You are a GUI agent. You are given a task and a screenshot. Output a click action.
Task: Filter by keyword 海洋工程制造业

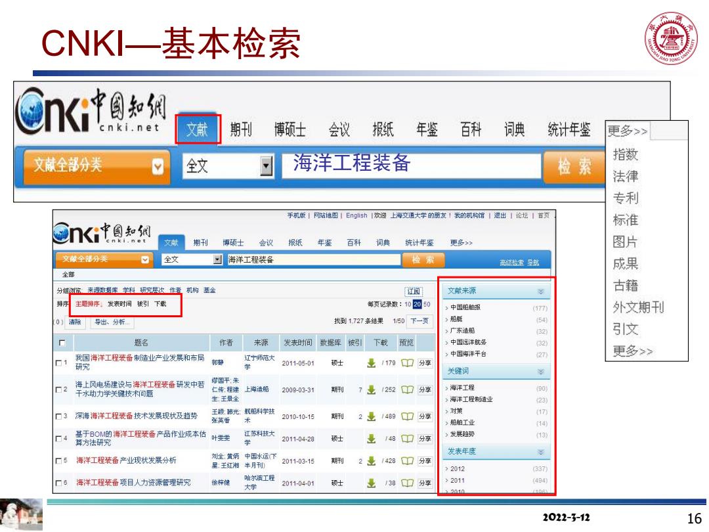[471, 399]
